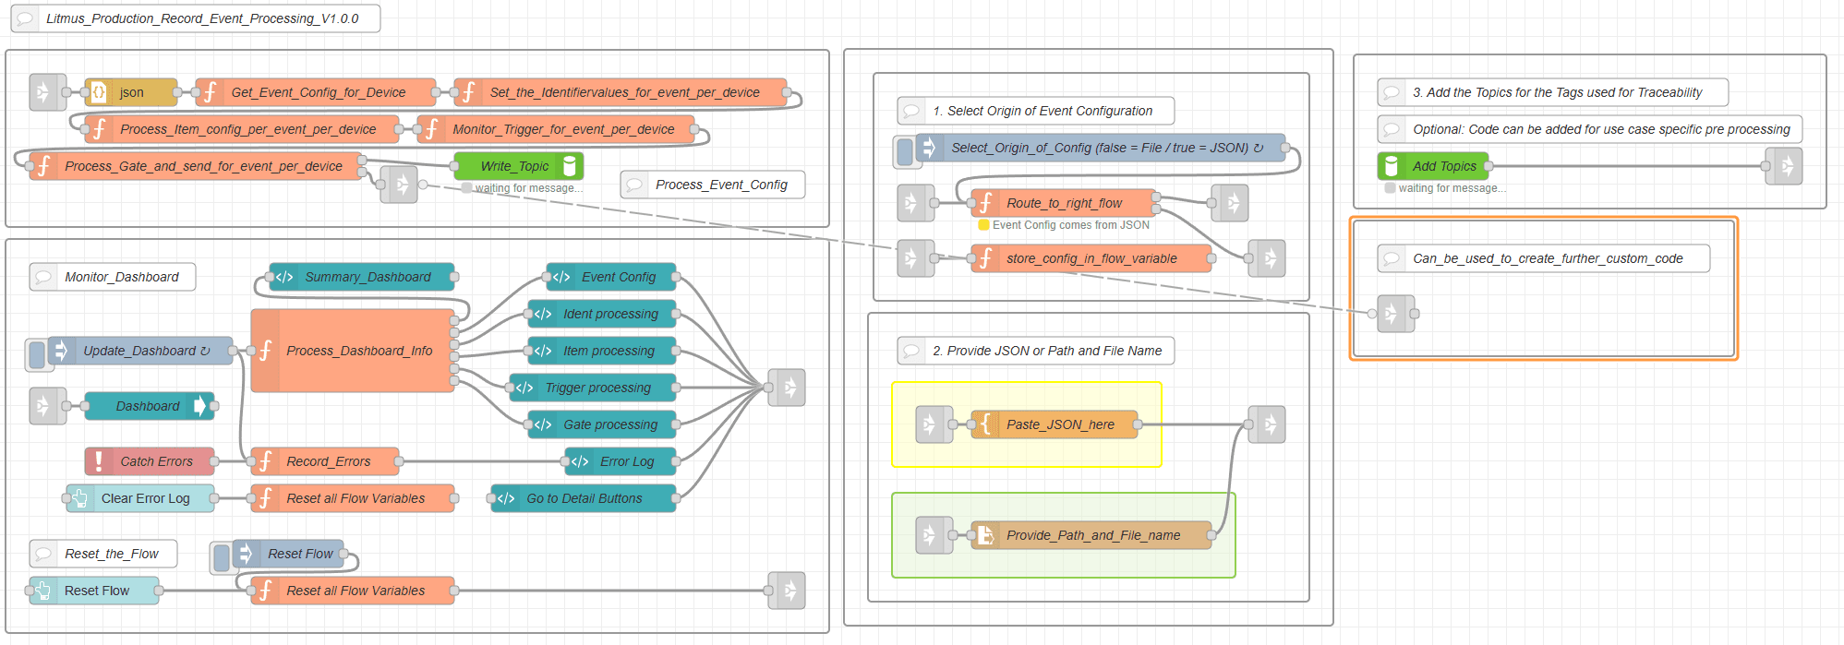Click the file icon on Provide_Path_and_File_name
The image size is (1844, 645).
[x=985, y=535]
